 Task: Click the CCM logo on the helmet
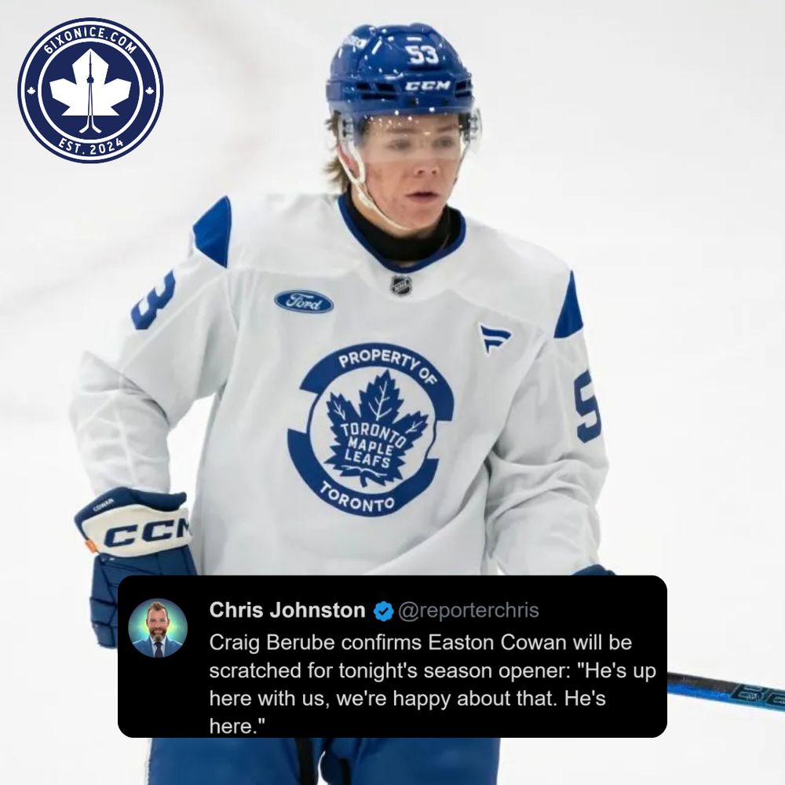427,86
